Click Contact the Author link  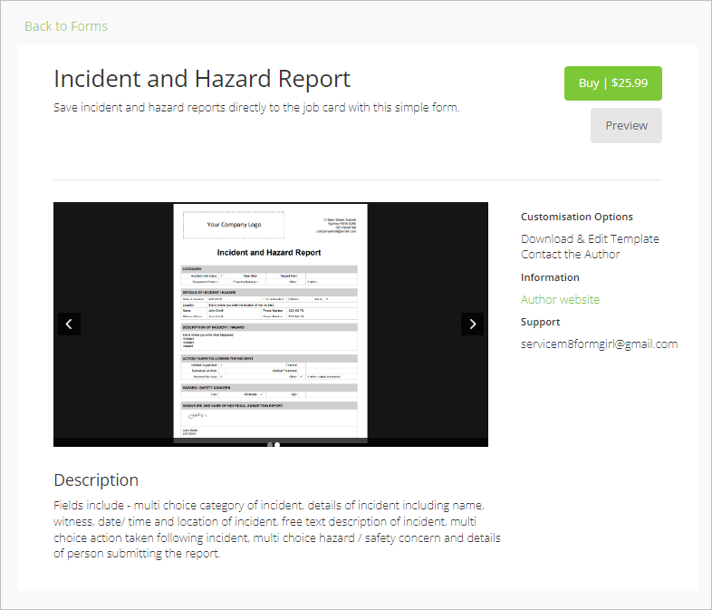point(571,255)
